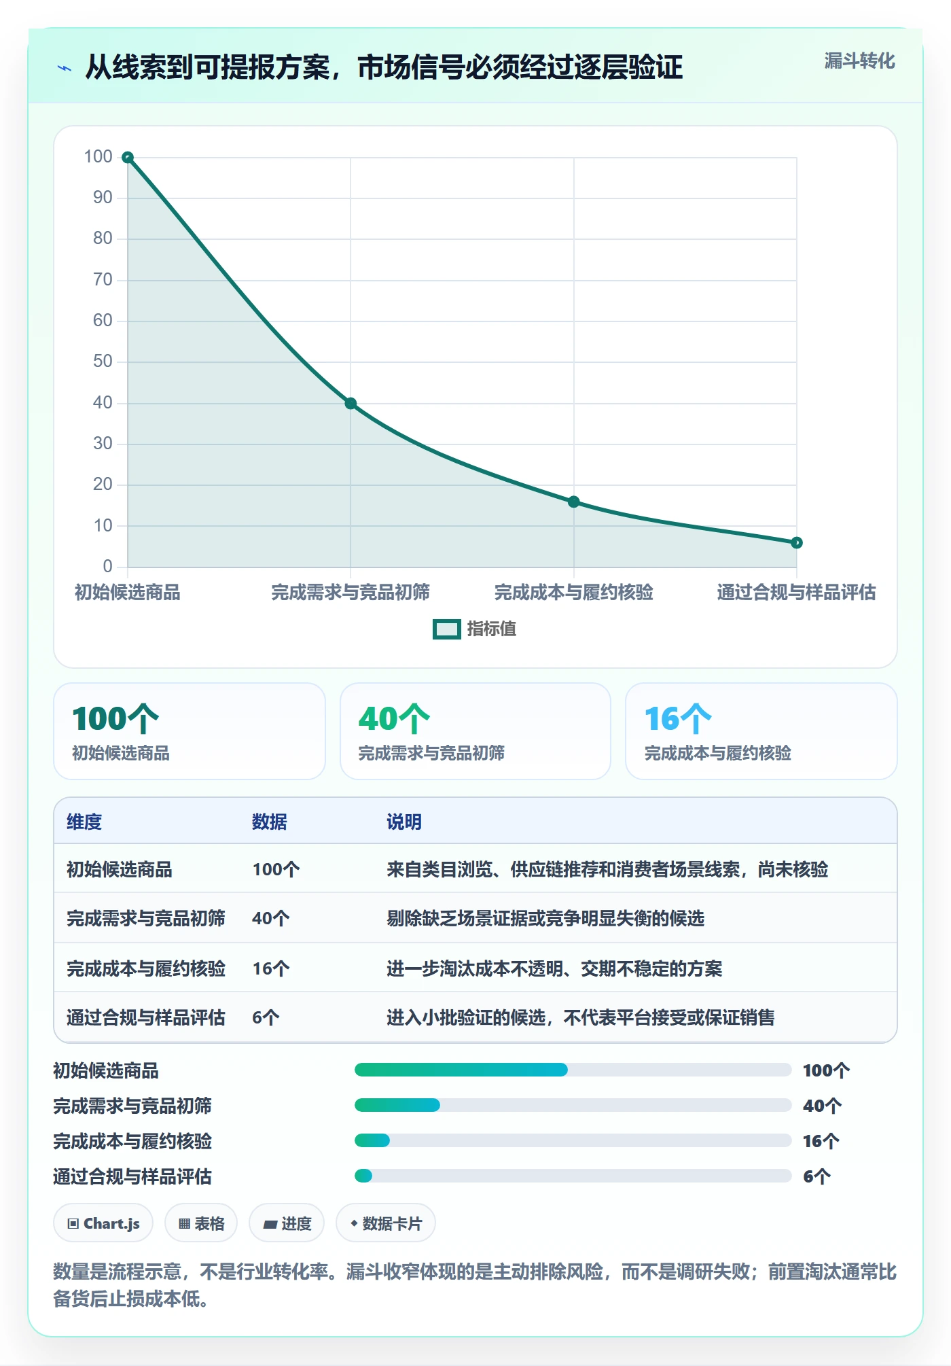This screenshot has width=951, height=1366.
Task: Click progress value 100个 at bar end
Action: pyautogui.click(x=826, y=1071)
